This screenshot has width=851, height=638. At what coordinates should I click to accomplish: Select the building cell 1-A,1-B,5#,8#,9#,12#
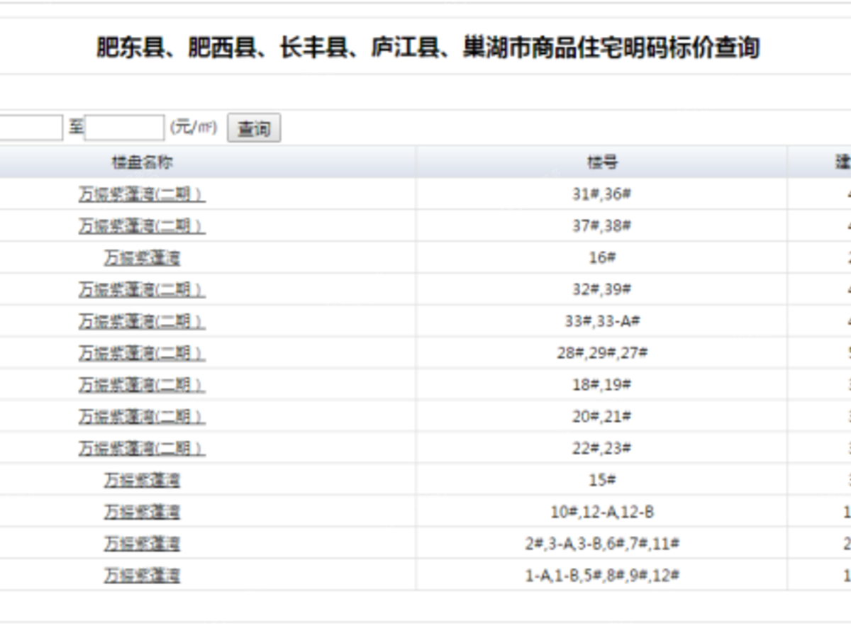point(602,575)
